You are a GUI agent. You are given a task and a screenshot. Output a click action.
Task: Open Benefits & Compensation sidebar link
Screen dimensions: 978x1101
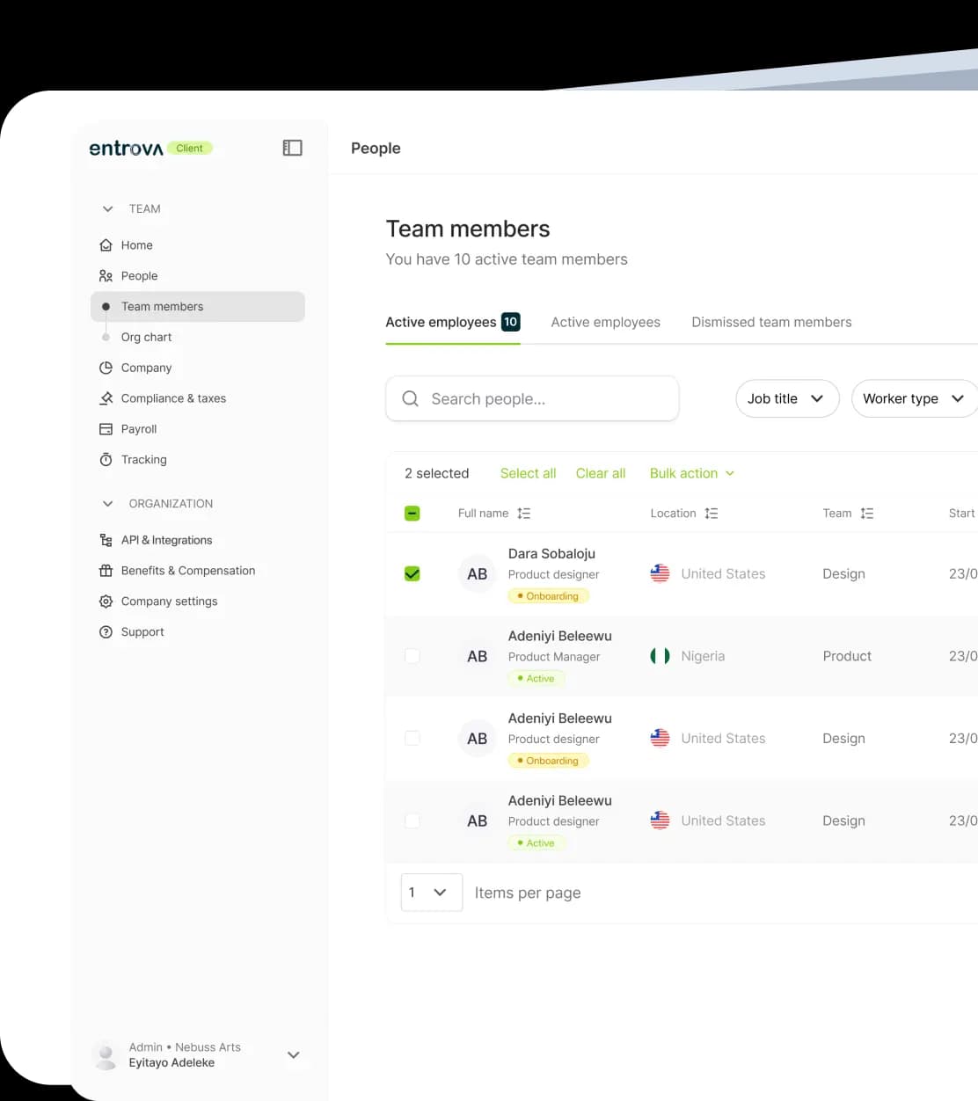(x=188, y=571)
